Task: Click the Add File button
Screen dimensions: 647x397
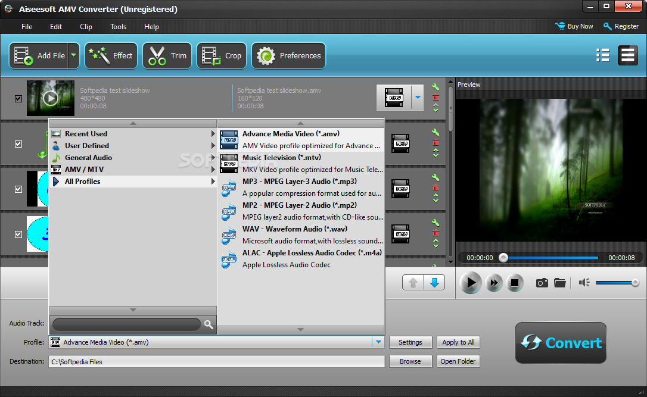Action: click(39, 56)
